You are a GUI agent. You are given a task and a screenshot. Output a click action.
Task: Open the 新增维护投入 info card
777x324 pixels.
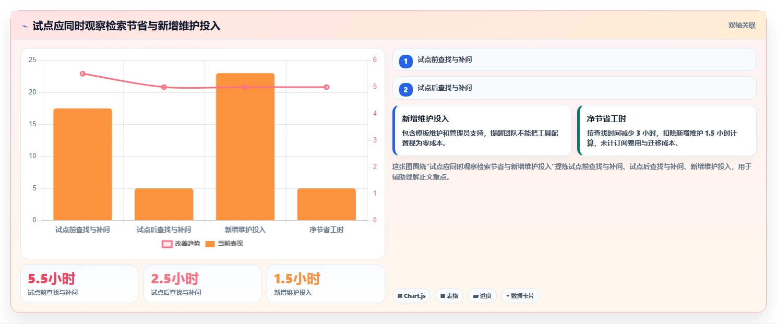[x=482, y=130]
